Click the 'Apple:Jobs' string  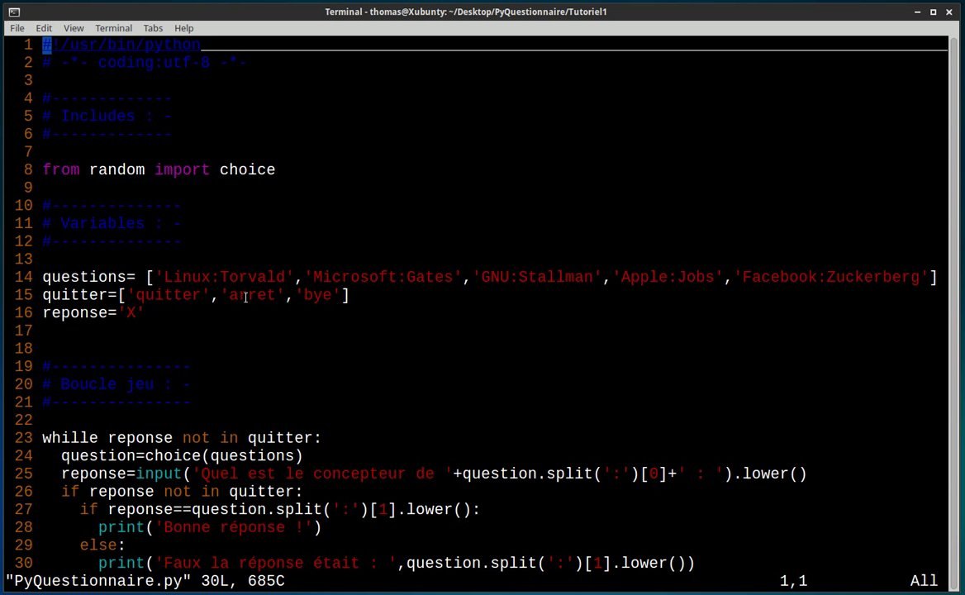668,277
